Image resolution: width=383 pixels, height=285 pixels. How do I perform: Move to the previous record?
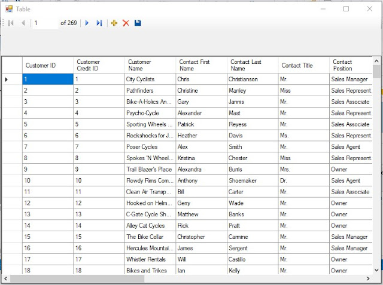click(23, 23)
